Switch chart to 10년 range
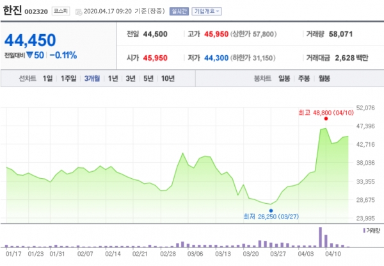The image size is (384, 266). pyautogui.click(x=168, y=78)
